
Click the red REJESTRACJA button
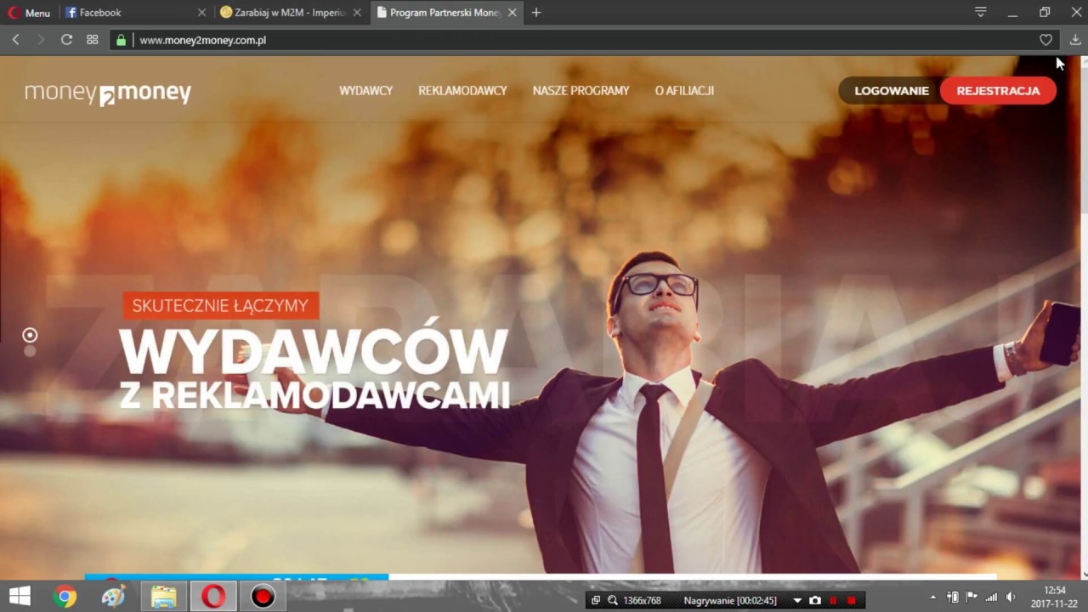coord(998,91)
